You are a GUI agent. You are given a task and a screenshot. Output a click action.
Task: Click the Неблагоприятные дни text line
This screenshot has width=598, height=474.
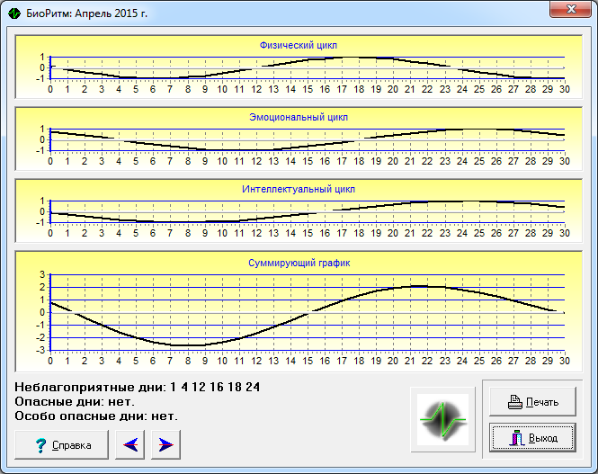tap(138, 387)
